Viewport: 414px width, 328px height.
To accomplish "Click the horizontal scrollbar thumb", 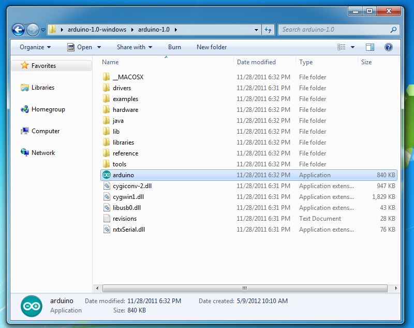I will click(x=245, y=288).
